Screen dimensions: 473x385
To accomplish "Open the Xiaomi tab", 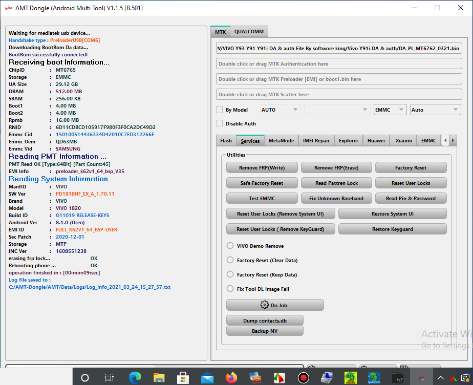I will 403,141.
